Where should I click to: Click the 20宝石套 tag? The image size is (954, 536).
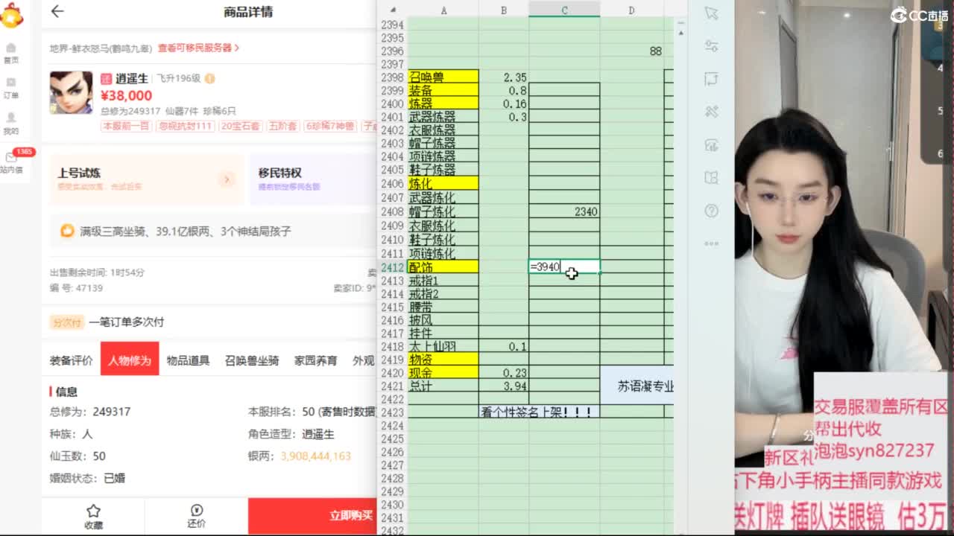tap(241, 127)
